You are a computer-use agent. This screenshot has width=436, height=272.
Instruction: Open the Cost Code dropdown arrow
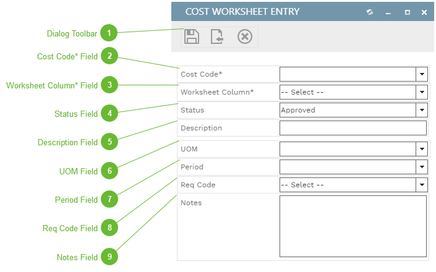422,74
